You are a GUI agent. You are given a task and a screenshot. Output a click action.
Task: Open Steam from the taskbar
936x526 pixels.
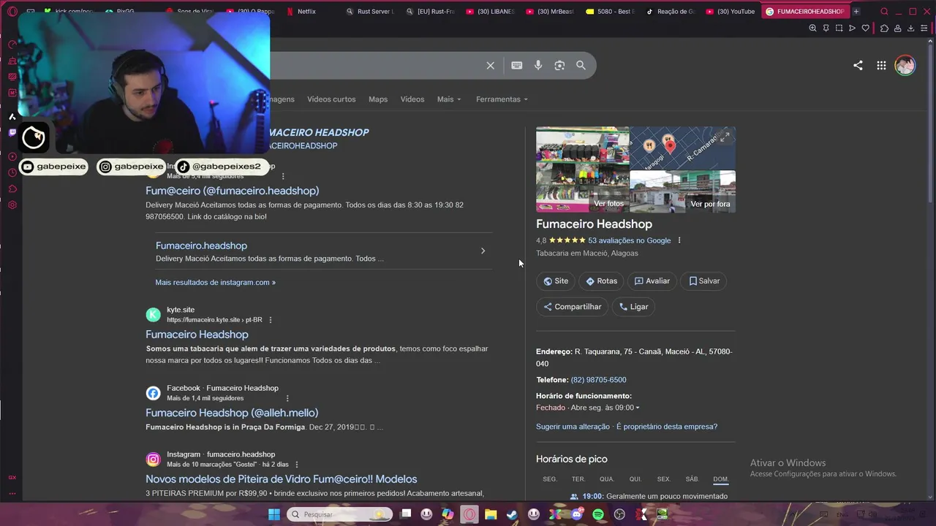[512, 514]
